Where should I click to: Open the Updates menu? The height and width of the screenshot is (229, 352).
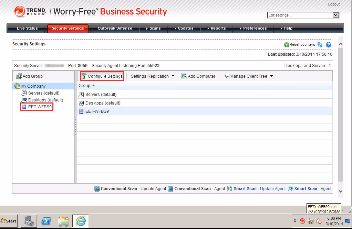click(184, 28)
